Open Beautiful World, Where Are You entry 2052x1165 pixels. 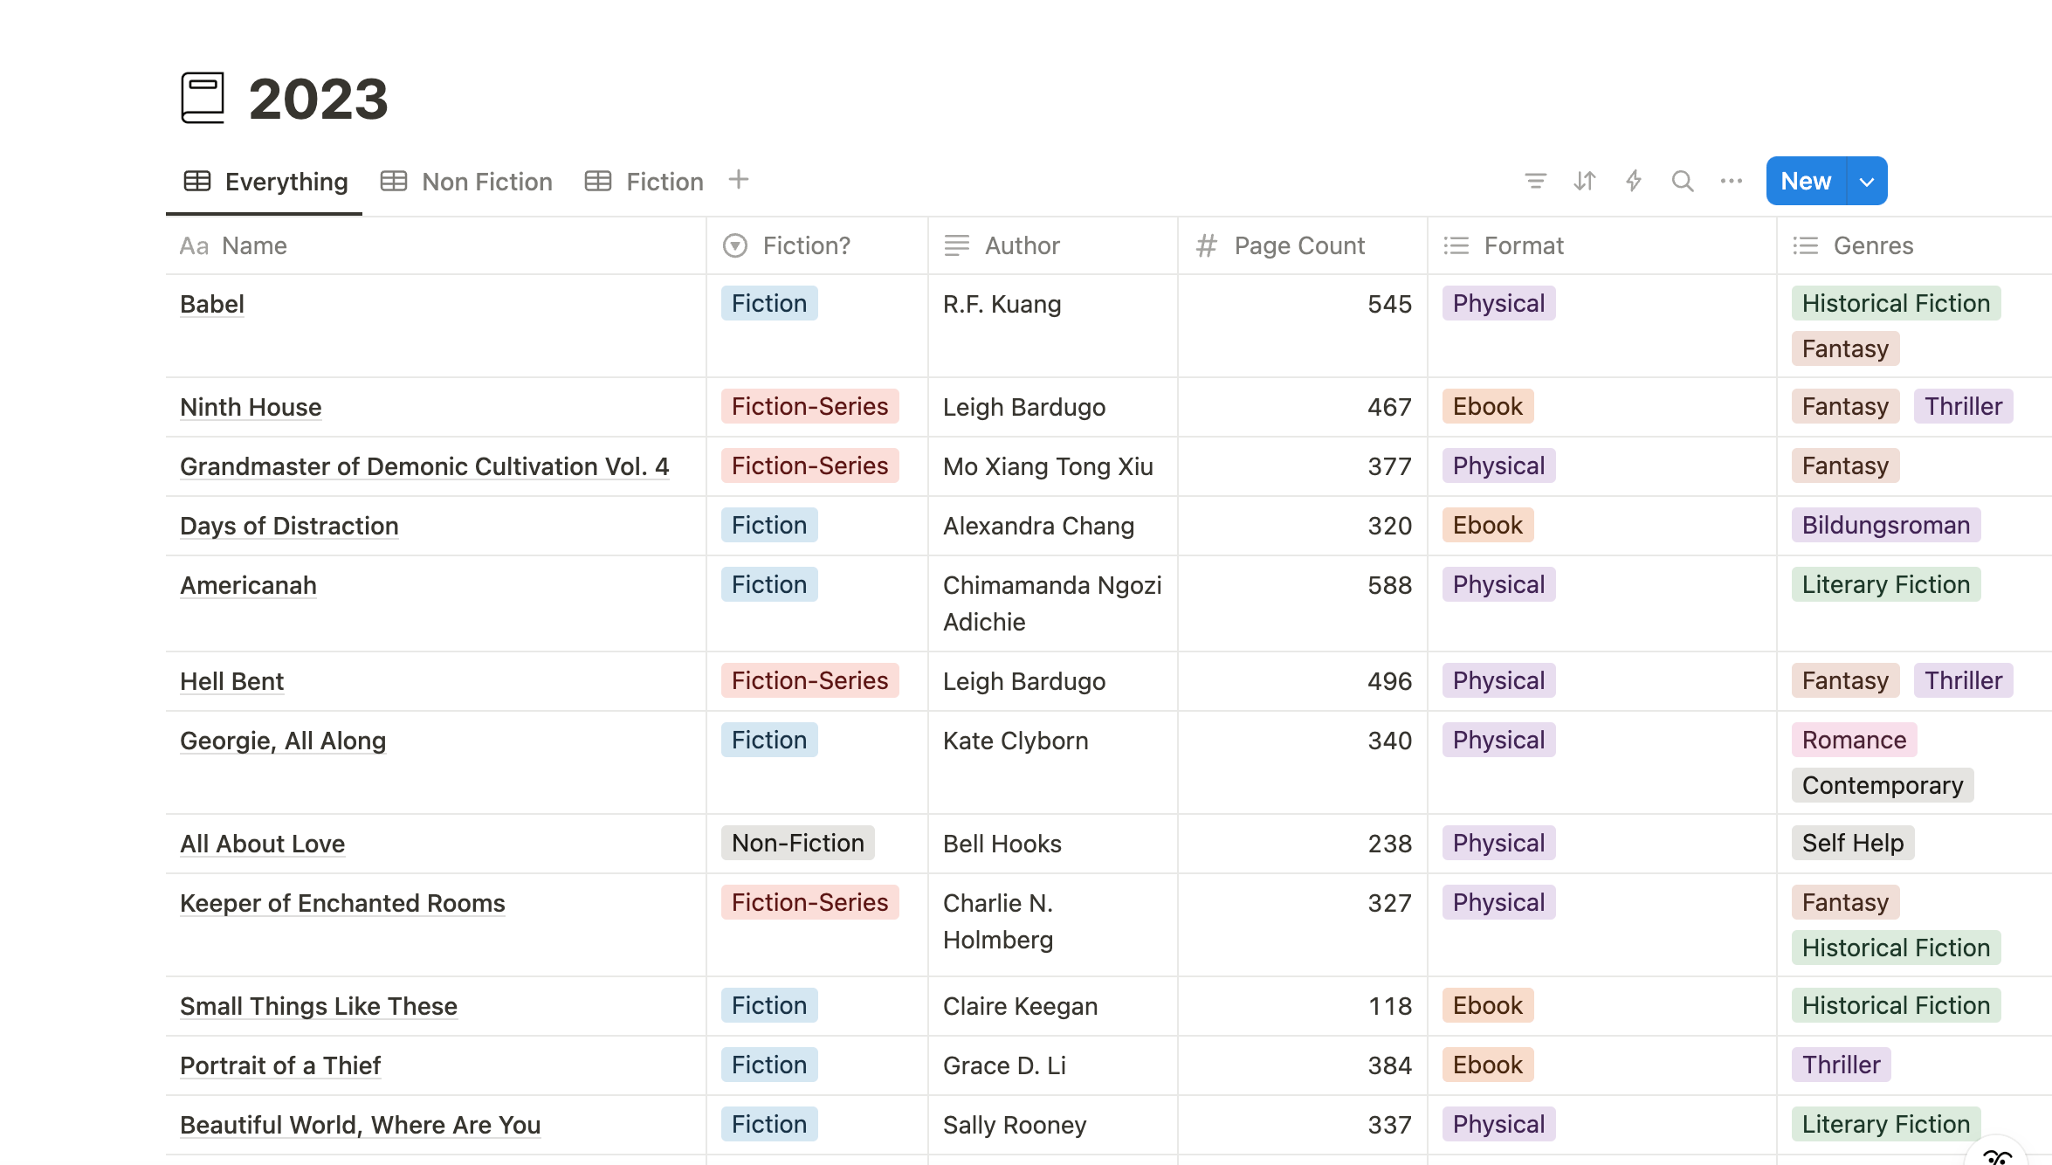tap(360, 1125)
